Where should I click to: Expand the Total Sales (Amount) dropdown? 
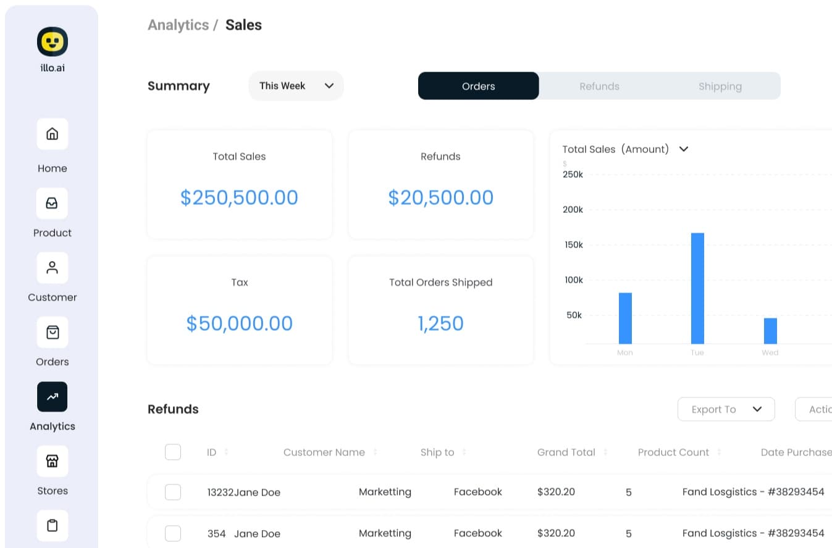(x=683, y=149)
